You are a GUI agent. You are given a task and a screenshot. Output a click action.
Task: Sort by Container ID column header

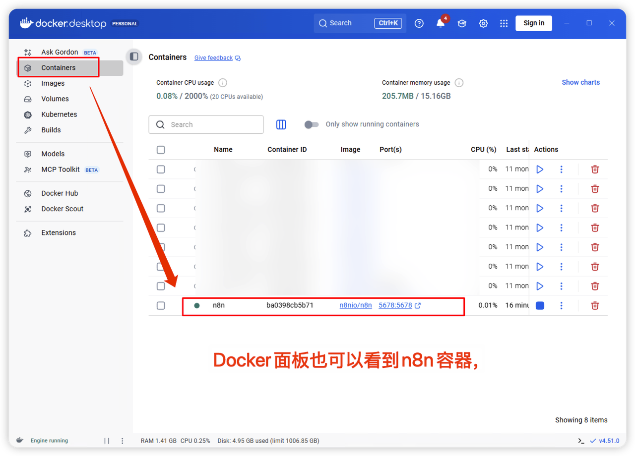(287, 149)
